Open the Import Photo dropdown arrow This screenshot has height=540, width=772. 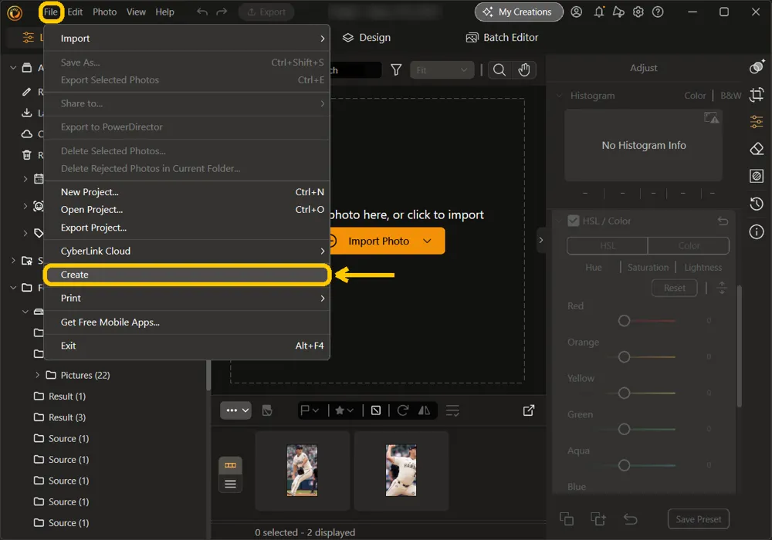coord(427,241)
